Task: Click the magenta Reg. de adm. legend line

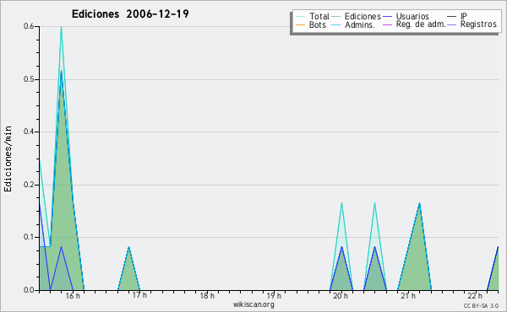Action: [387, 24]
